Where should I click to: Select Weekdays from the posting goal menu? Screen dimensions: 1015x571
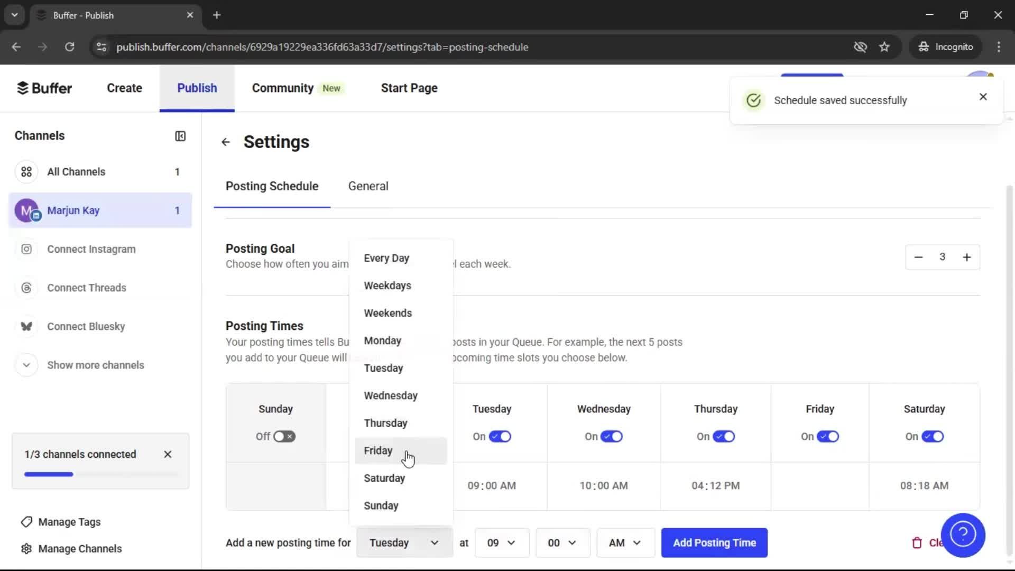387,285
